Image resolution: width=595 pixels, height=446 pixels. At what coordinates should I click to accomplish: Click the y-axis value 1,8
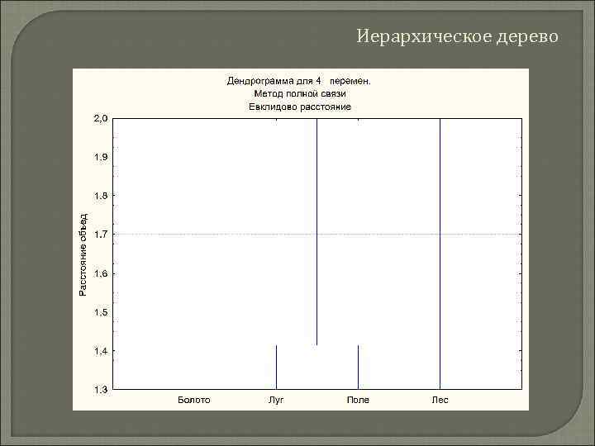tap(101, 196)
